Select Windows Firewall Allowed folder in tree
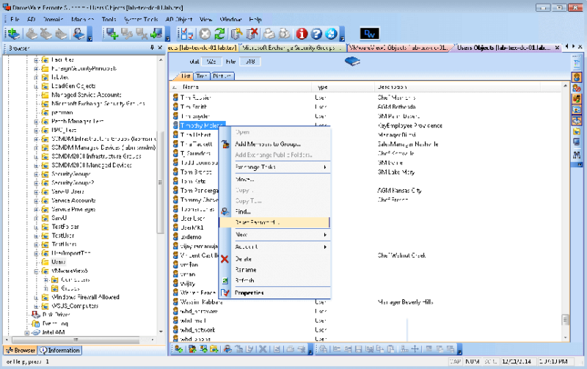The width and height of the screenshot is (587, 369). pyautogui.click(x=85, y=297)
